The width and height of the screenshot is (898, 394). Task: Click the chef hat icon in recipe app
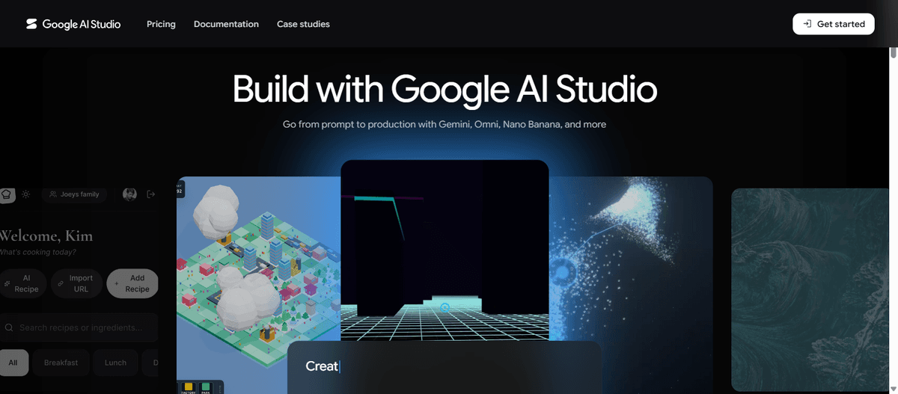tap(6, 194)
